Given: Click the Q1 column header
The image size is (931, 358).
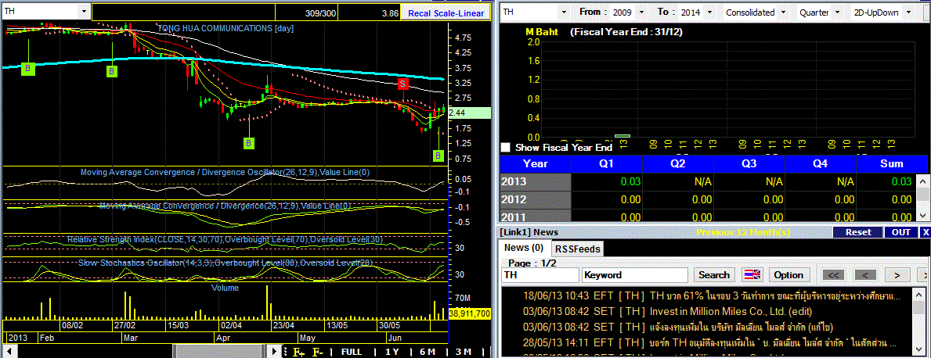Looking at the screenshot, I should 607,163.
